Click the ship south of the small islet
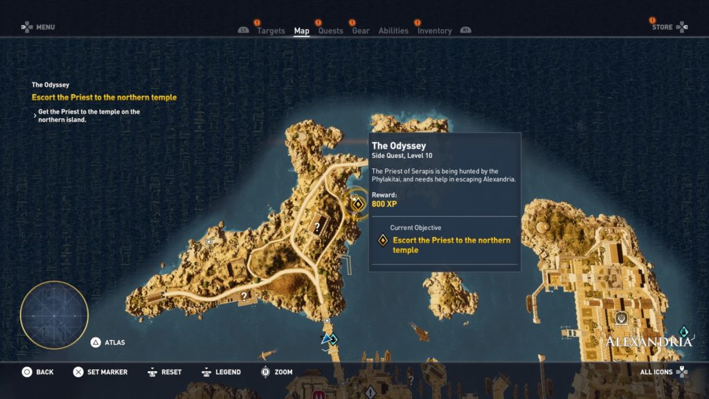The height and width of the screenshot is (399, 709). pyautogui.click(x=421, y=332)
